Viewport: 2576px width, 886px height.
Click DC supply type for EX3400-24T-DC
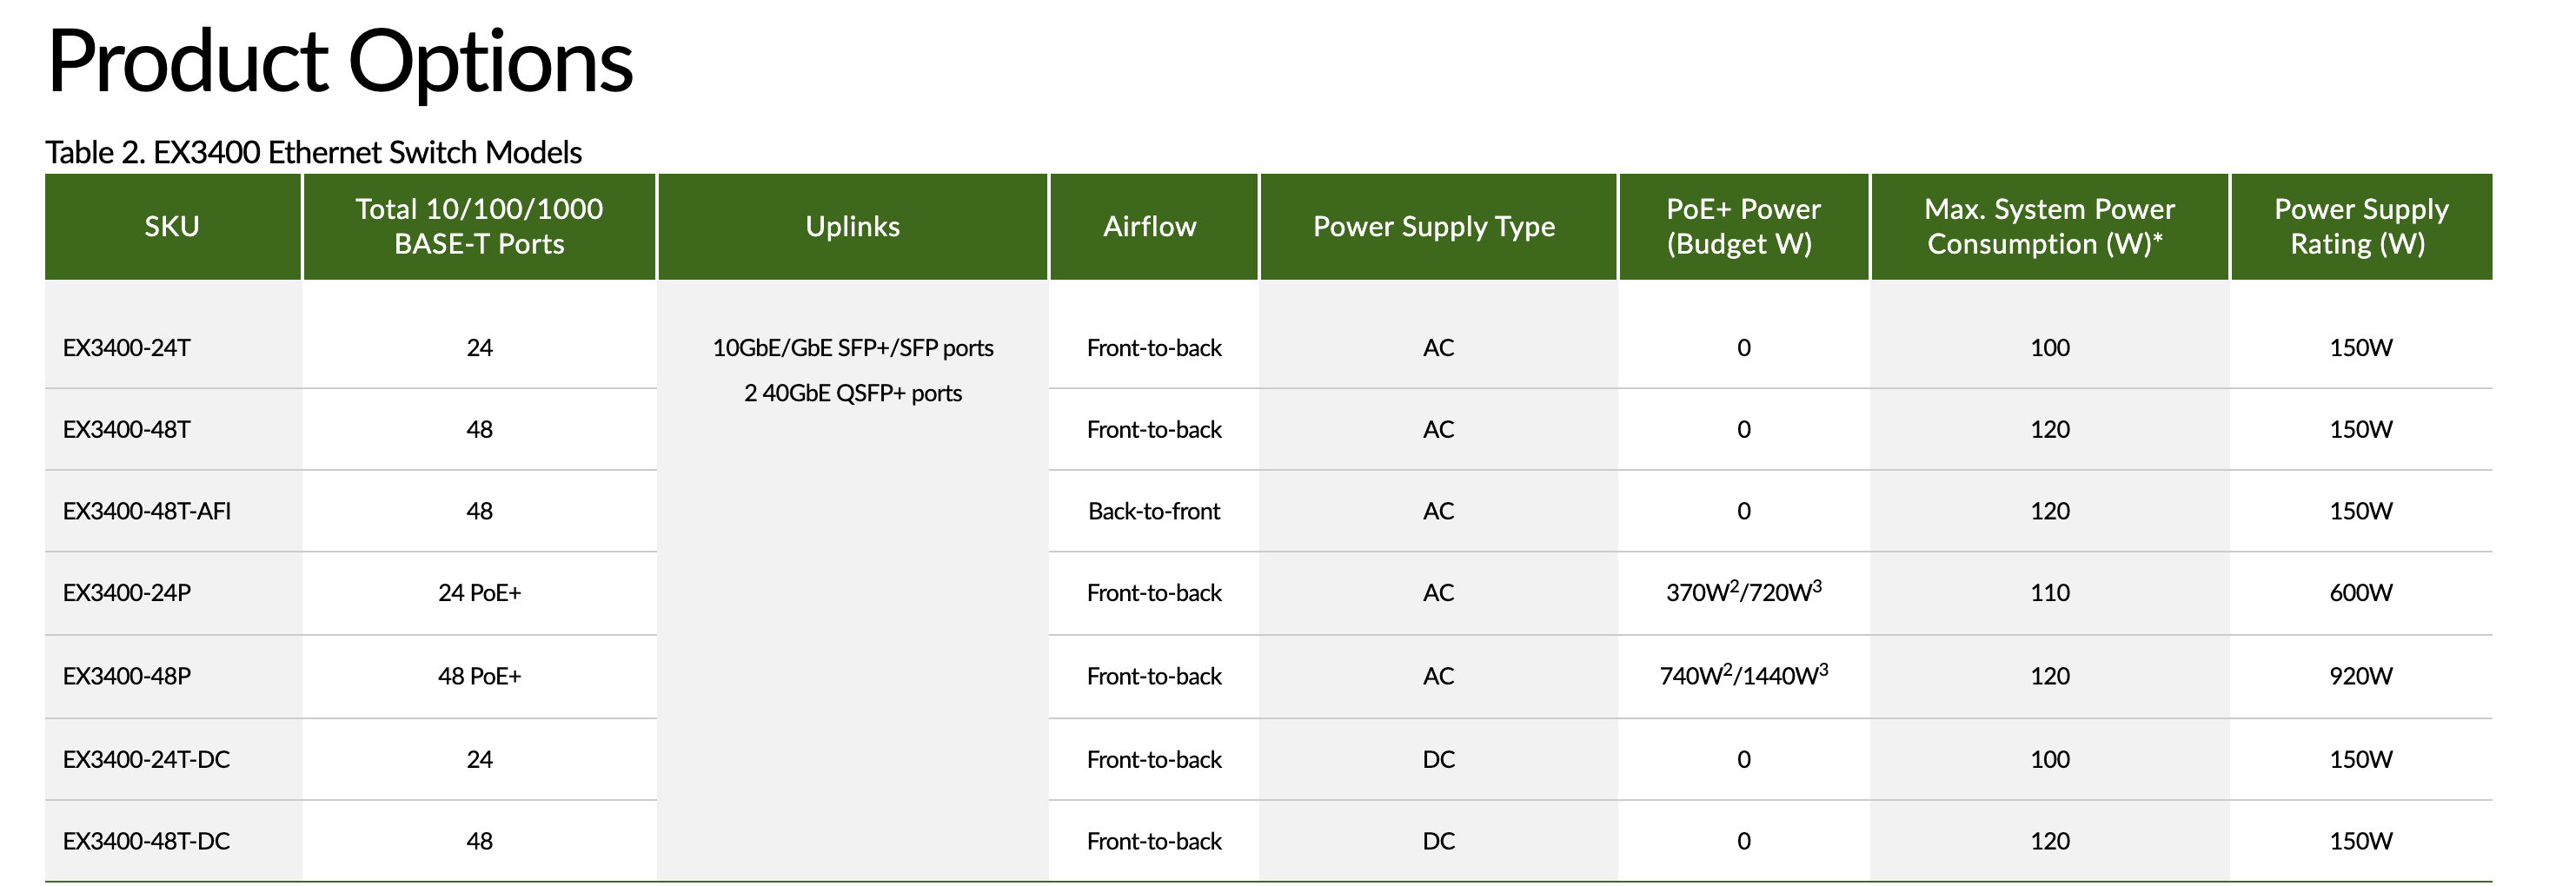pos(1438,759)
